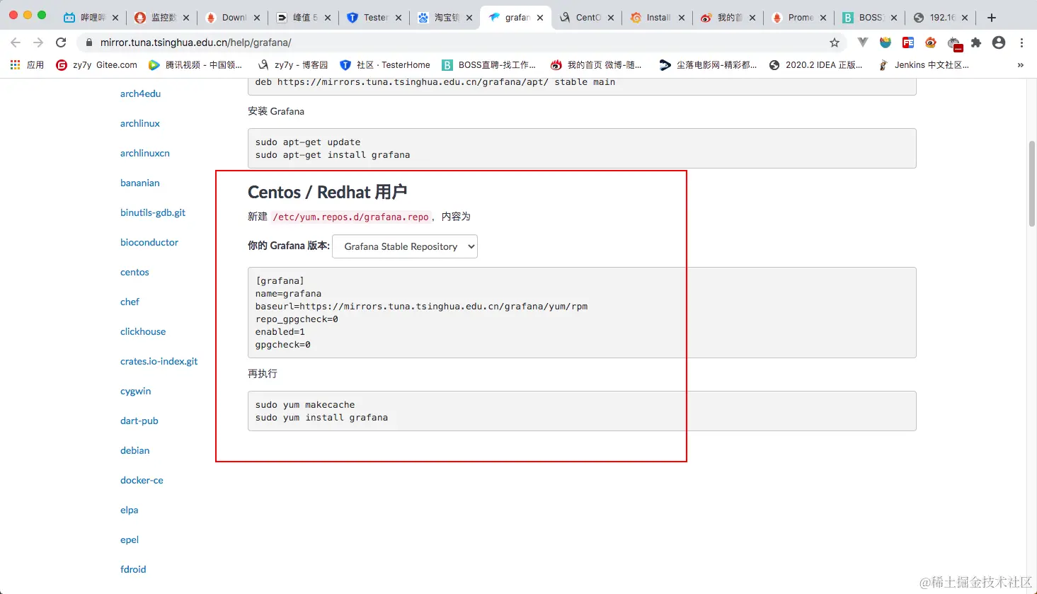This screenshot has height=594, width=1037.
Task: Open bioconductor help link
Action: [149, 242]
